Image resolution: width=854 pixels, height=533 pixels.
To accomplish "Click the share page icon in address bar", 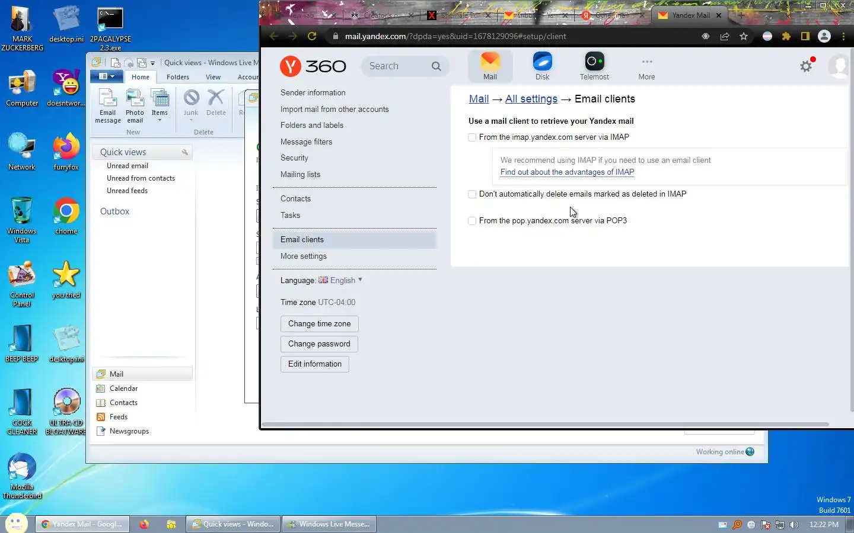I will [x=725, y=36].
